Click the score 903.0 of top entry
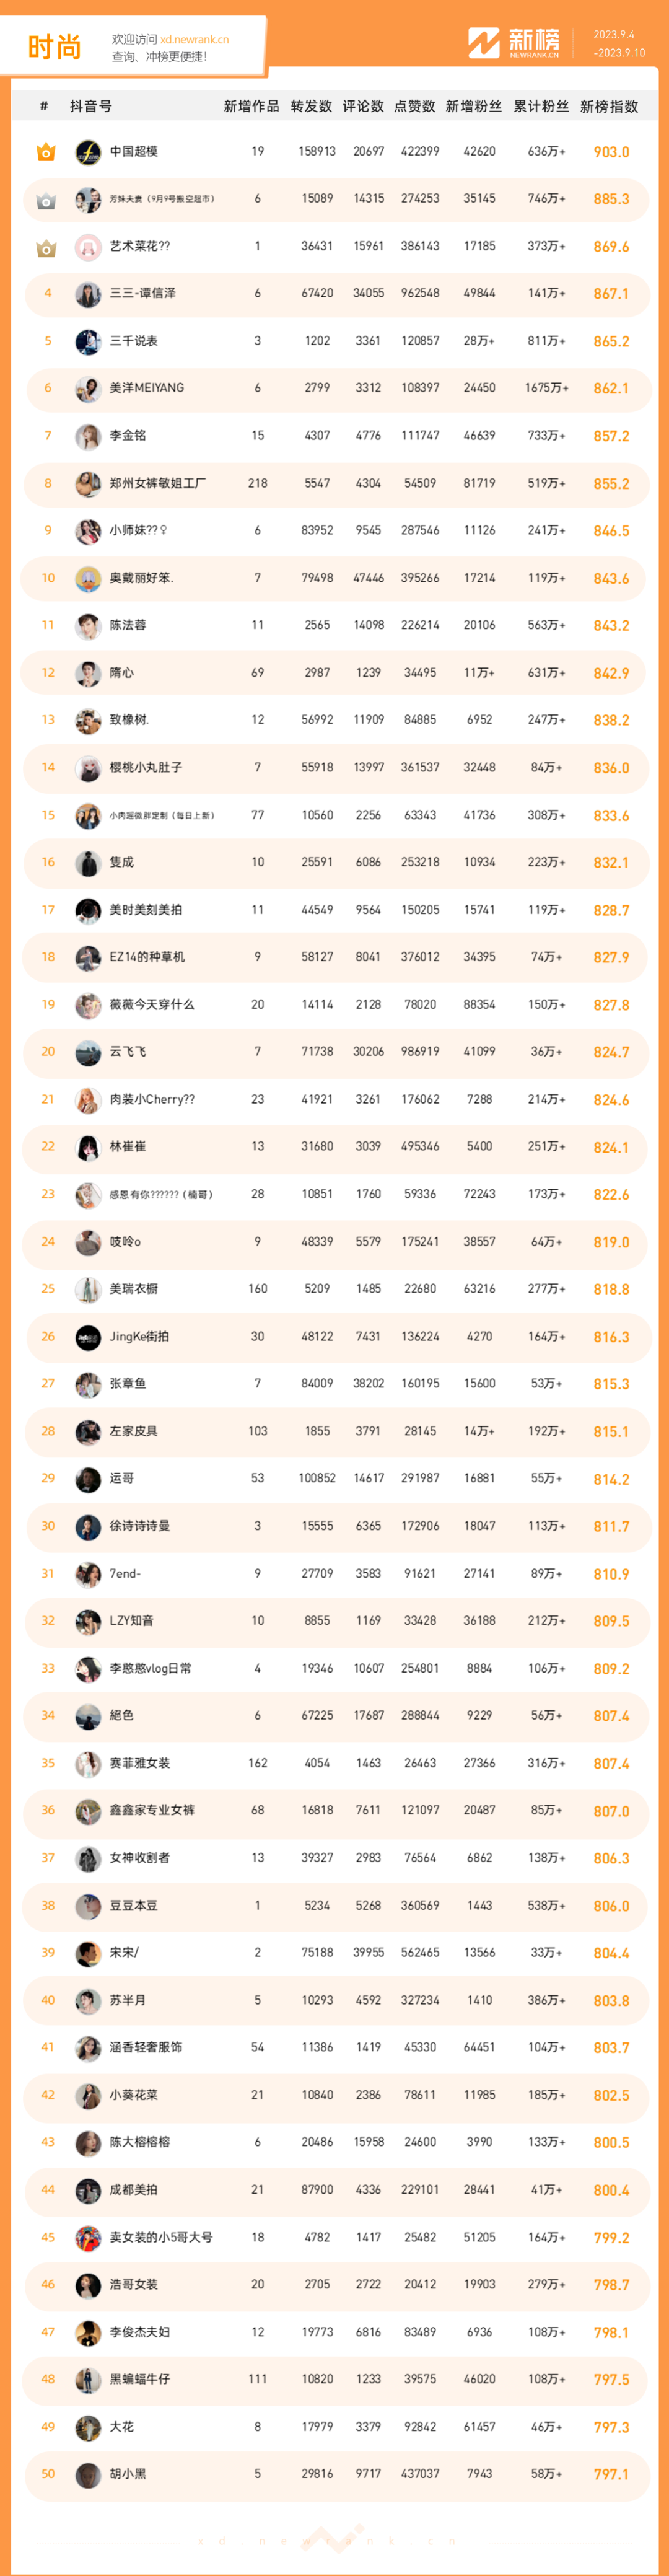669x2576 pixels. (x=611, y=152)
